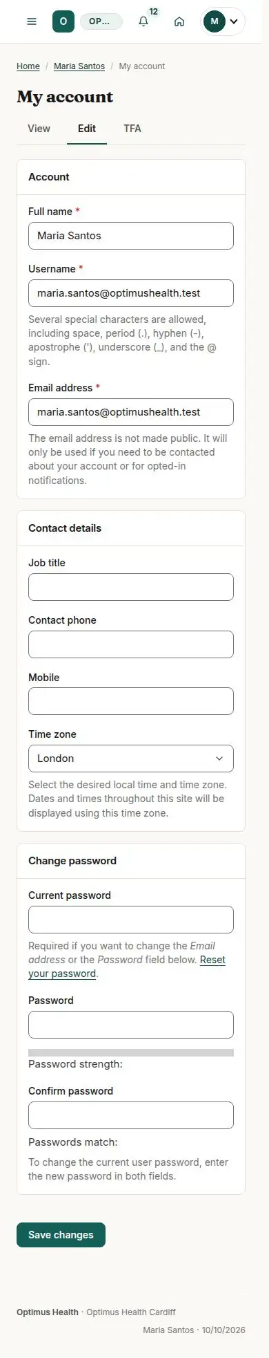Switch to the View tab
269x1358 pixels.
39,129
